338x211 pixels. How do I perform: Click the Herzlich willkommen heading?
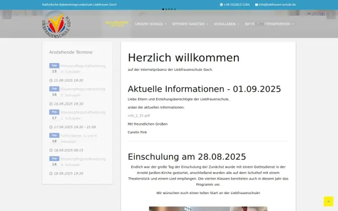(184, 58)
